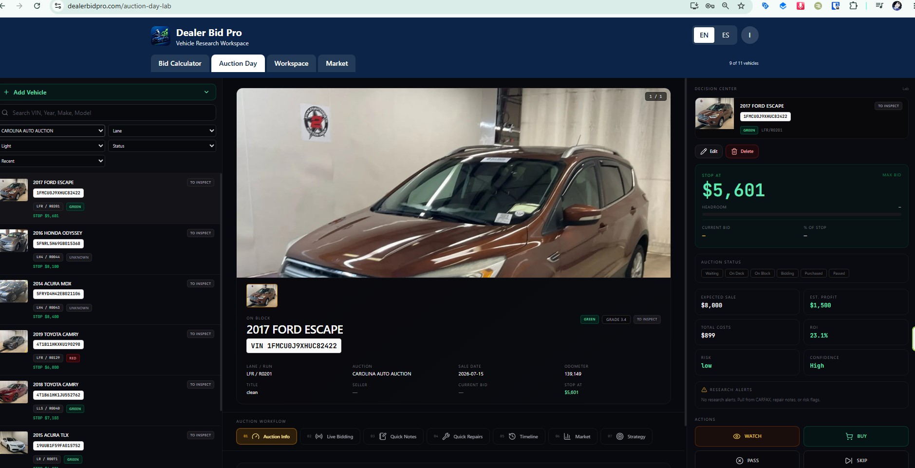Open the Status filter dropdown
The image size is (915, 468).
(x=162, y=146)
